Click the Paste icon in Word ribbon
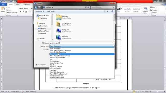The image size is (166, 93). click(x=3, y=9)
